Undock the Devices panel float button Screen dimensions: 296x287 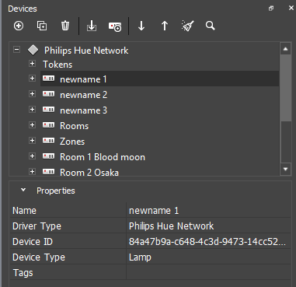(271, 9)
